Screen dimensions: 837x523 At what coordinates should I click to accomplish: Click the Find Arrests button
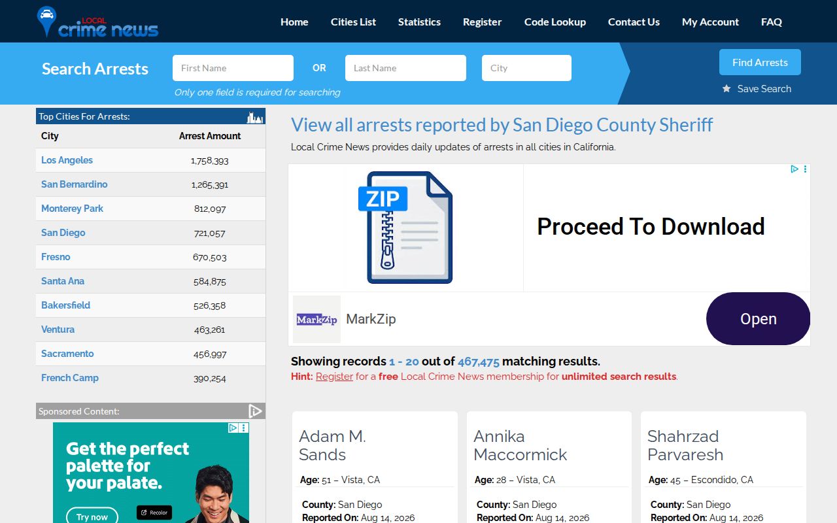coord(760,62)
